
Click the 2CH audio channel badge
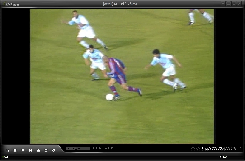pos(87,148)
